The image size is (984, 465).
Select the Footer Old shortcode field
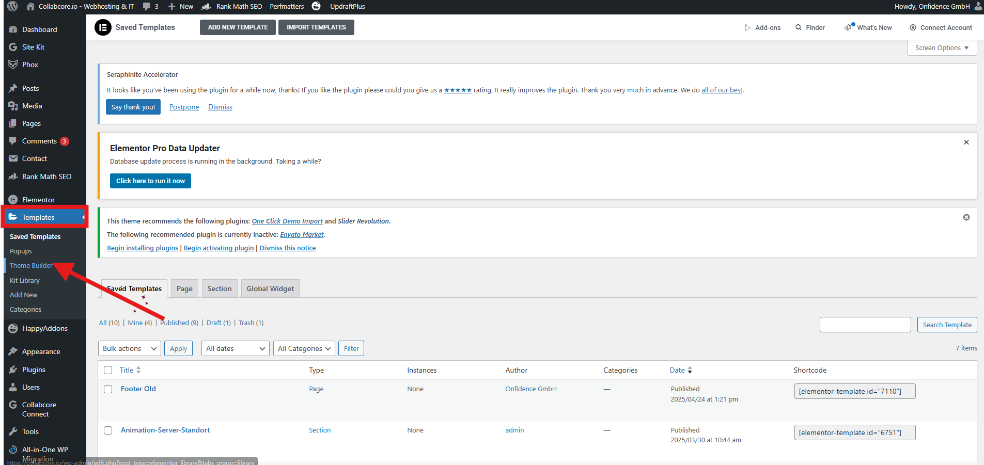pos(855,391)
